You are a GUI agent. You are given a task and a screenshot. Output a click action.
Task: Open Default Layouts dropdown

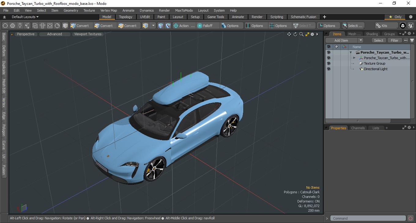point(25,17)
